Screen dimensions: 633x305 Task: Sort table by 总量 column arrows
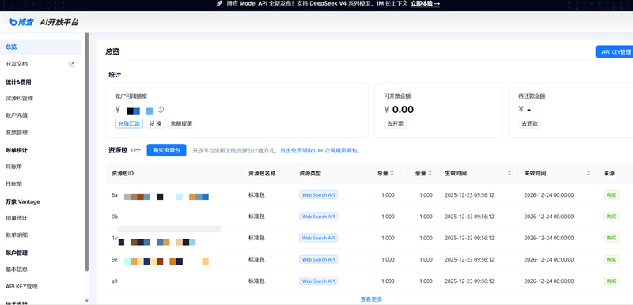pos(392,173)
